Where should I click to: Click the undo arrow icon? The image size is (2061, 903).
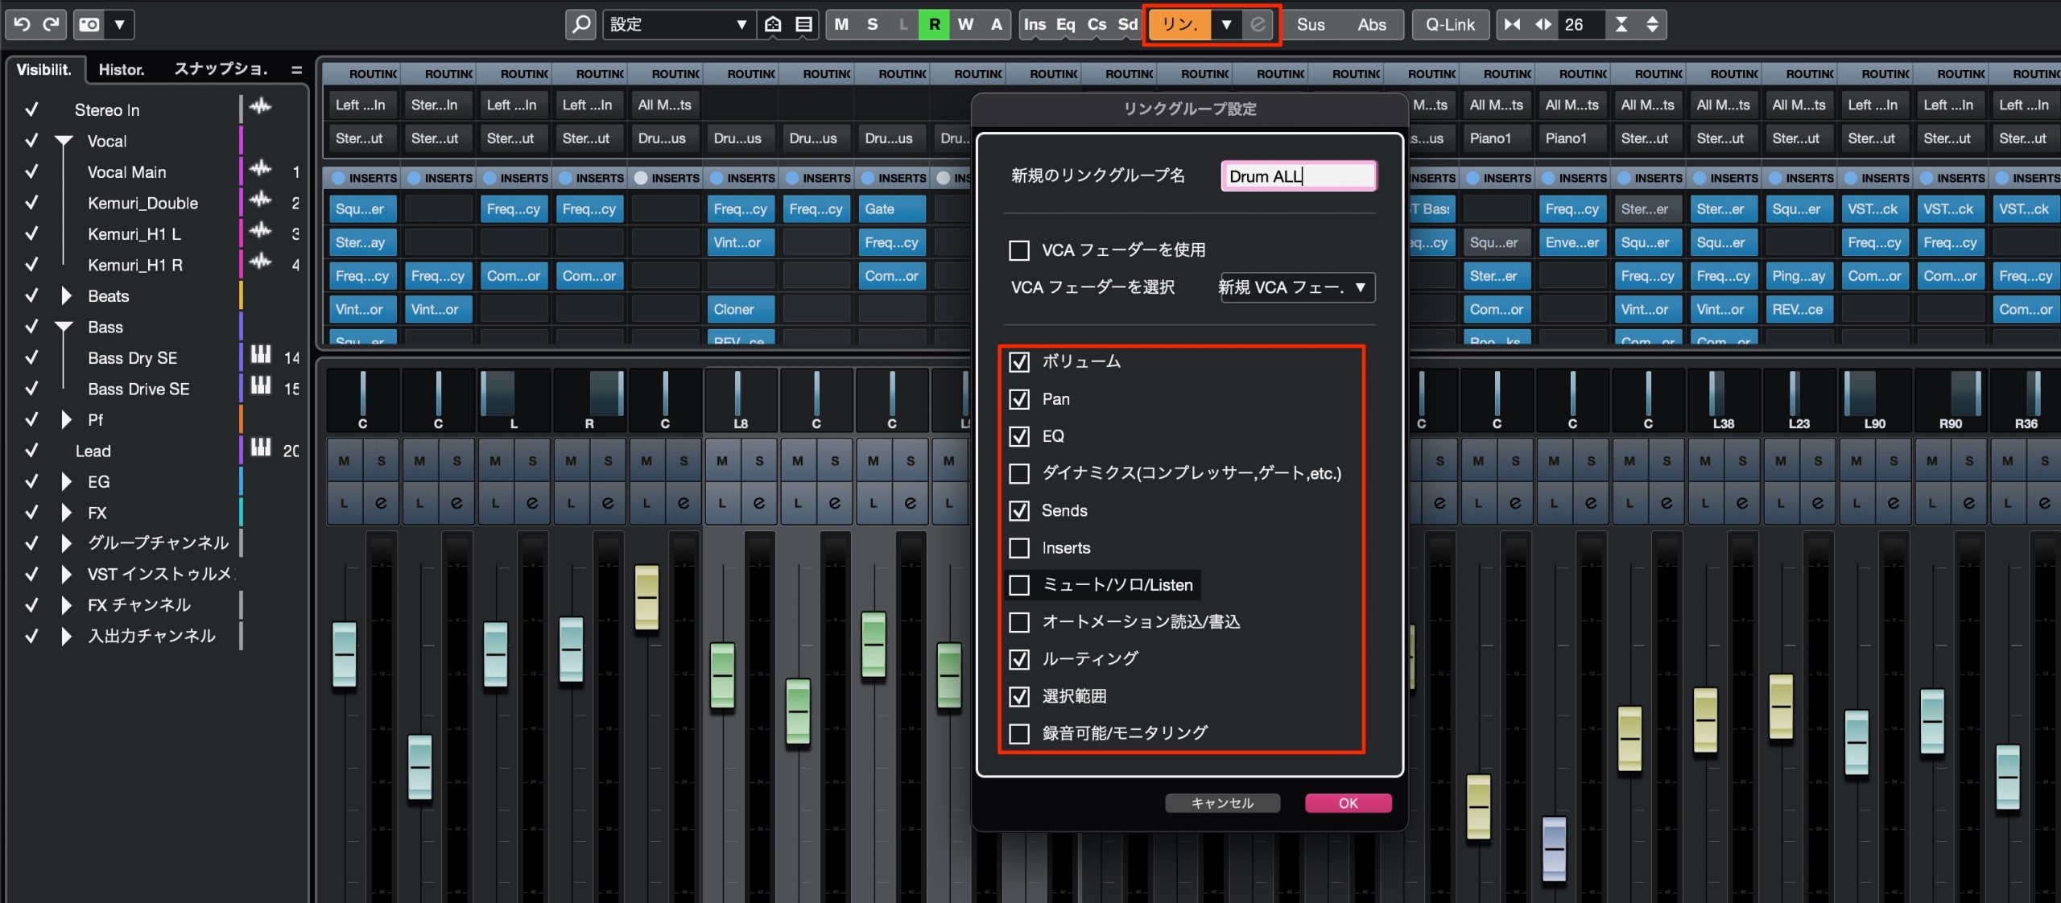click(x=23, y=24)
